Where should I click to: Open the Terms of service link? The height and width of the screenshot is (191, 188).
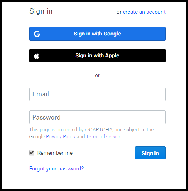coord(104,137)
